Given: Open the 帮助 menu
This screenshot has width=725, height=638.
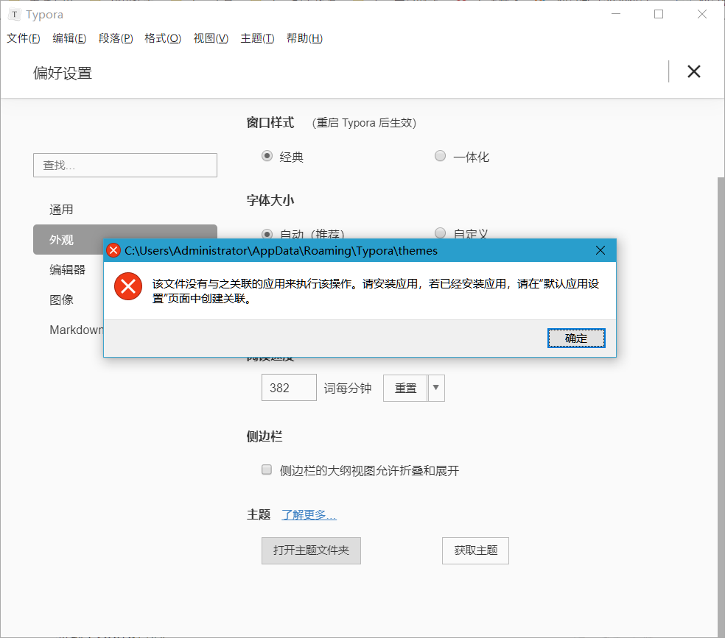Looking at the screenshot, I should 304,38.
